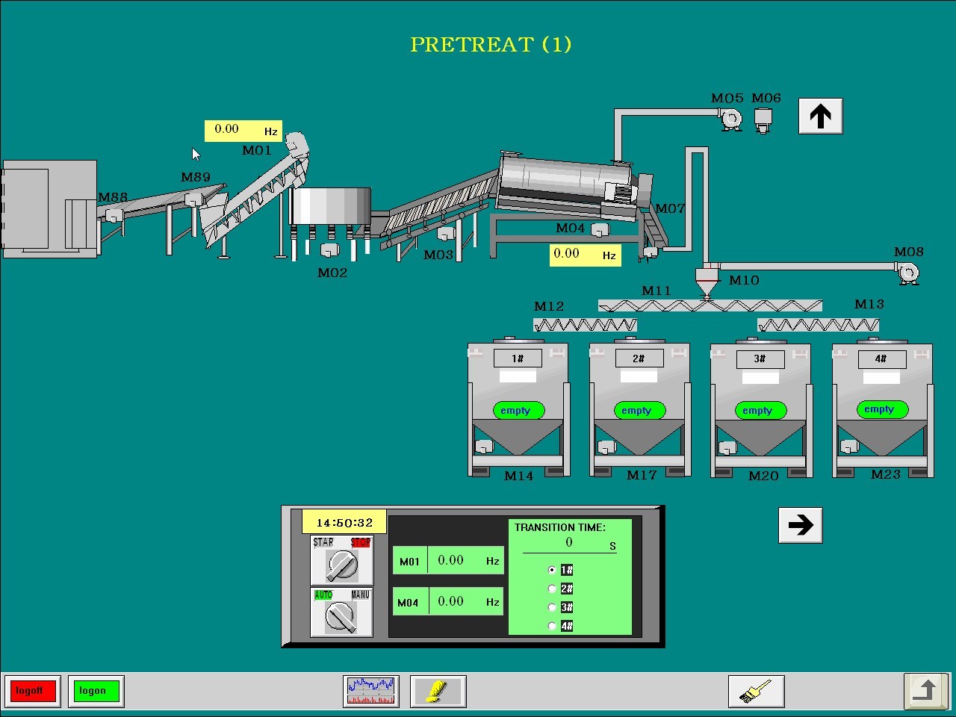Click the red logoff button
This screenshot has width=956, height=717.
pos(30,691)
